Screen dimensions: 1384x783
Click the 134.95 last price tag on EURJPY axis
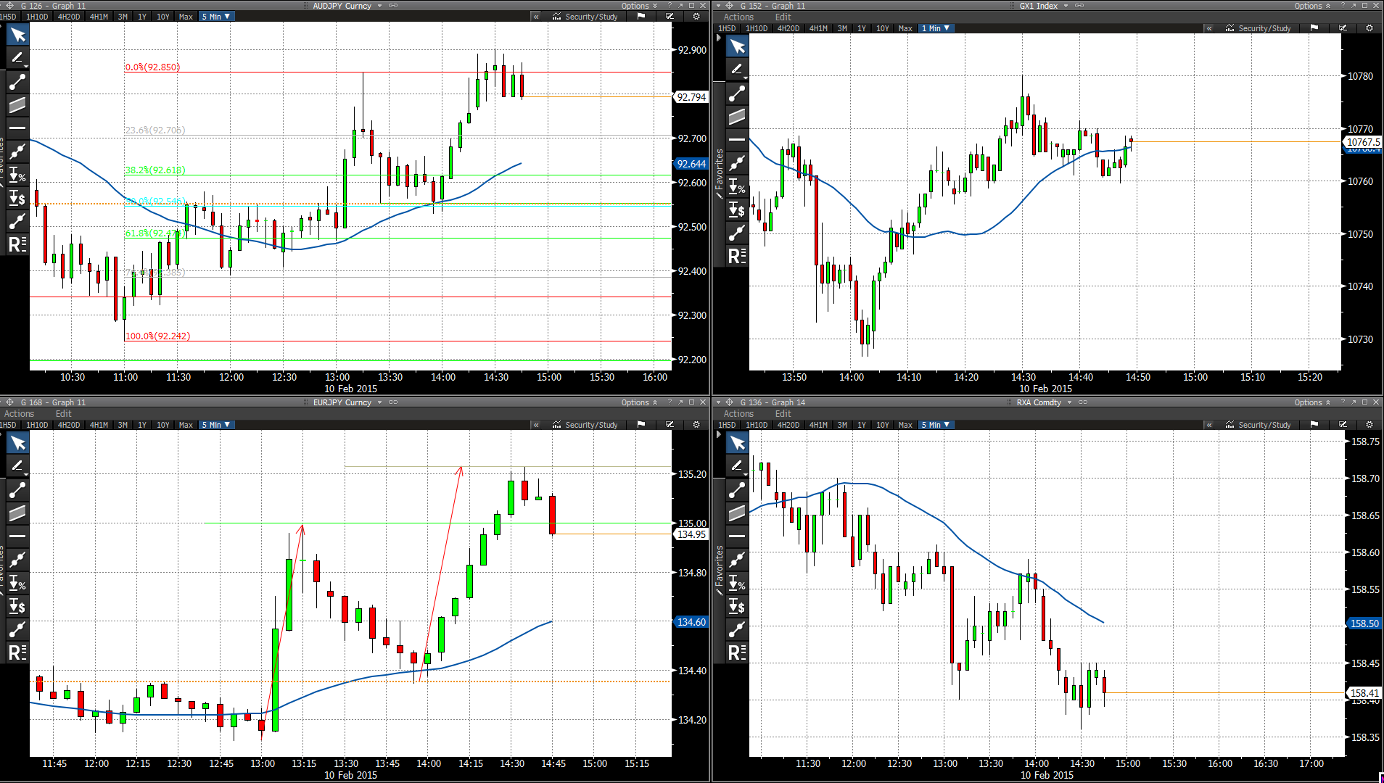(x=691, y=534)
